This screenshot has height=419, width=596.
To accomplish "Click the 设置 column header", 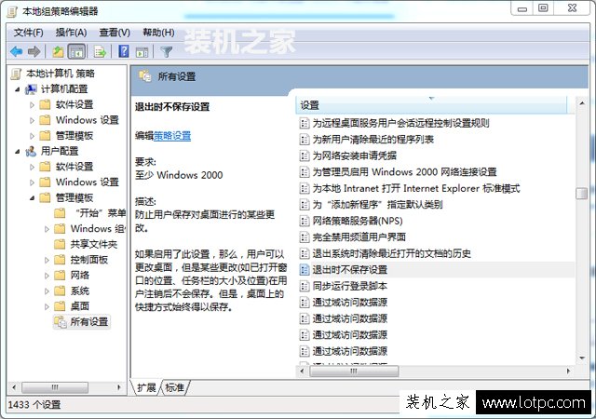I will (x=431, y=105).
